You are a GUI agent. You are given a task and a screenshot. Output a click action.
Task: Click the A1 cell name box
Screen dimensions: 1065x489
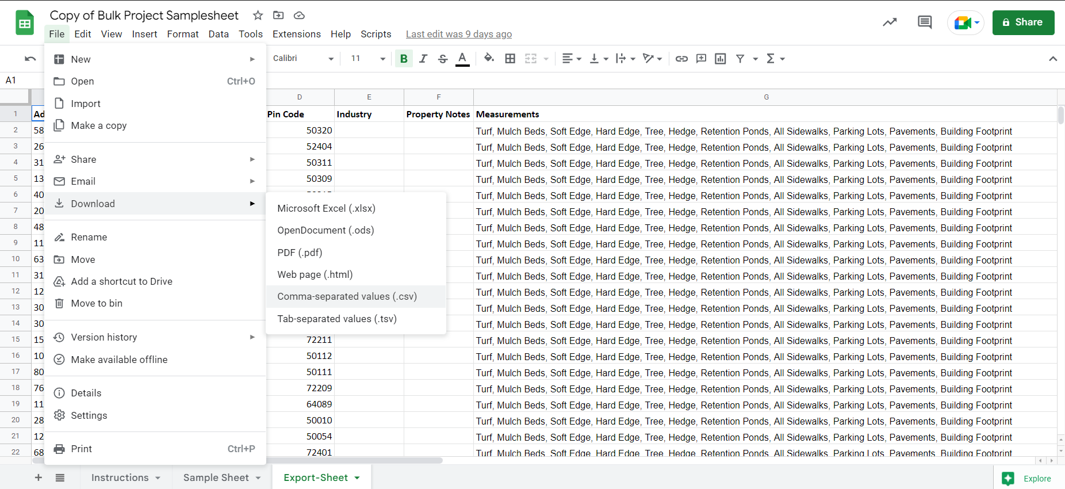click(x=12, y=80)
